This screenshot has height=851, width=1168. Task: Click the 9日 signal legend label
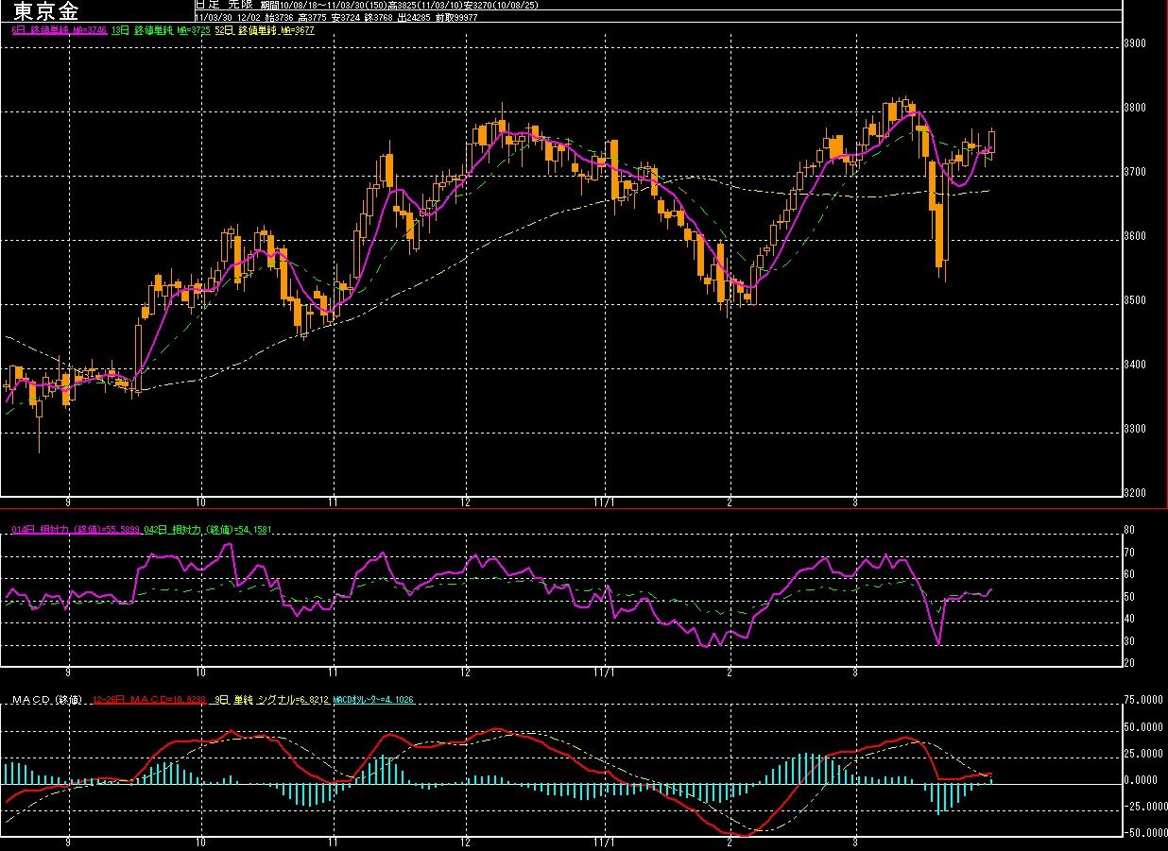pyautogui.click(x=268, y=700)
